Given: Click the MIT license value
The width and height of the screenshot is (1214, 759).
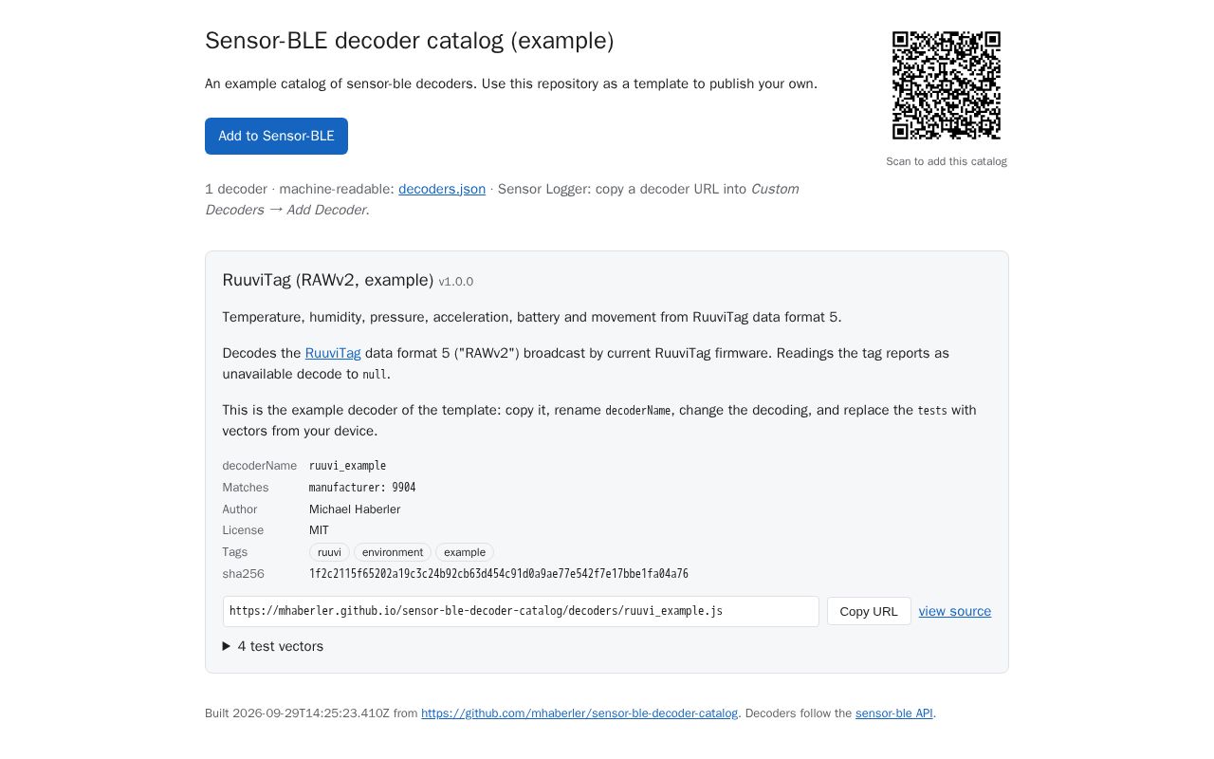Looking at the screenshot, I should coord(319,530).
